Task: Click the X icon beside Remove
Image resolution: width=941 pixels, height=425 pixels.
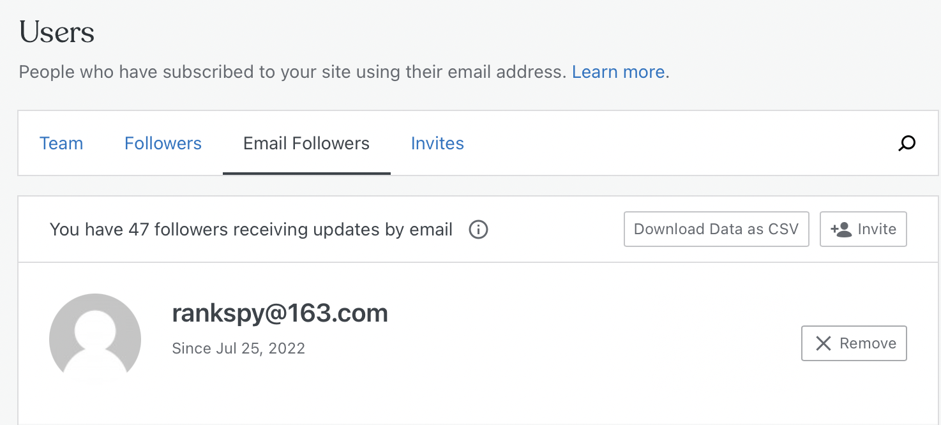Action: [x=824, y=344]
